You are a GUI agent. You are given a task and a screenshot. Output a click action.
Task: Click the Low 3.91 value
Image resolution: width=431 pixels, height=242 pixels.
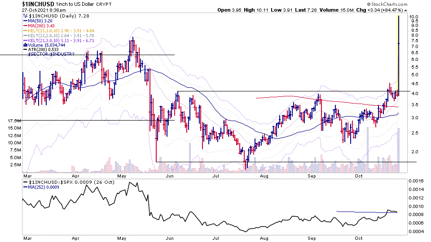click(281, 10)
